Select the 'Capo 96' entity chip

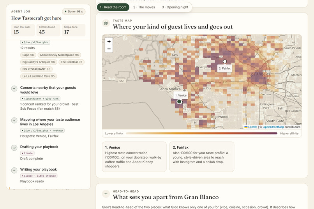(28, 55)
